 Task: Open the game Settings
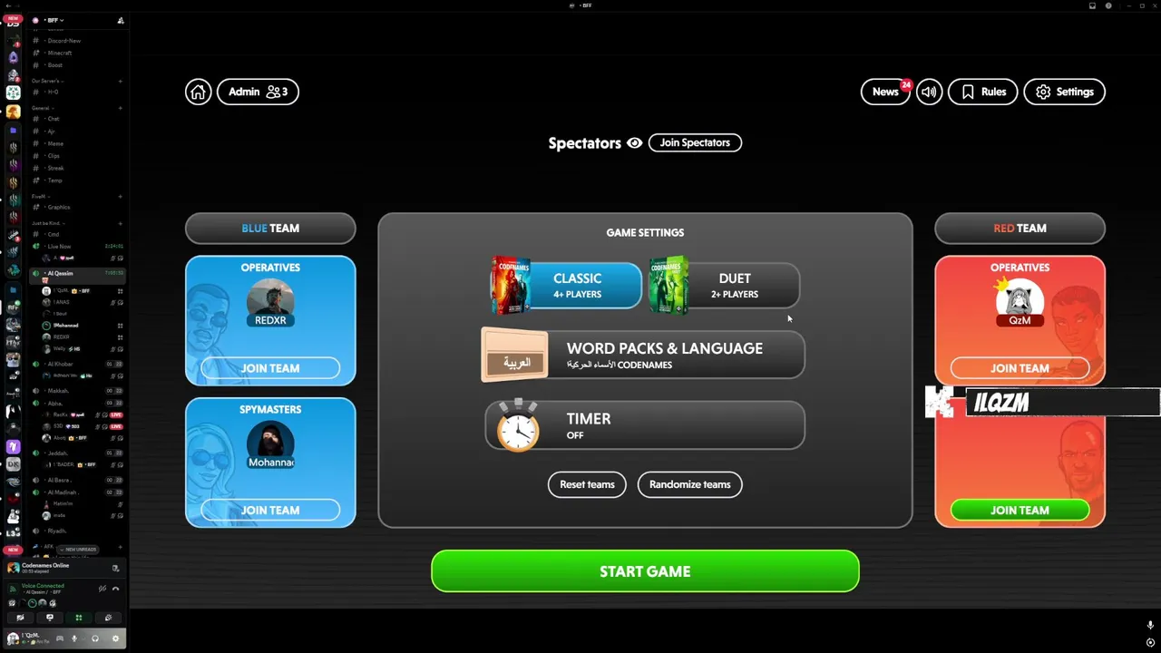pyautogui.click(x=1064, y=92)
